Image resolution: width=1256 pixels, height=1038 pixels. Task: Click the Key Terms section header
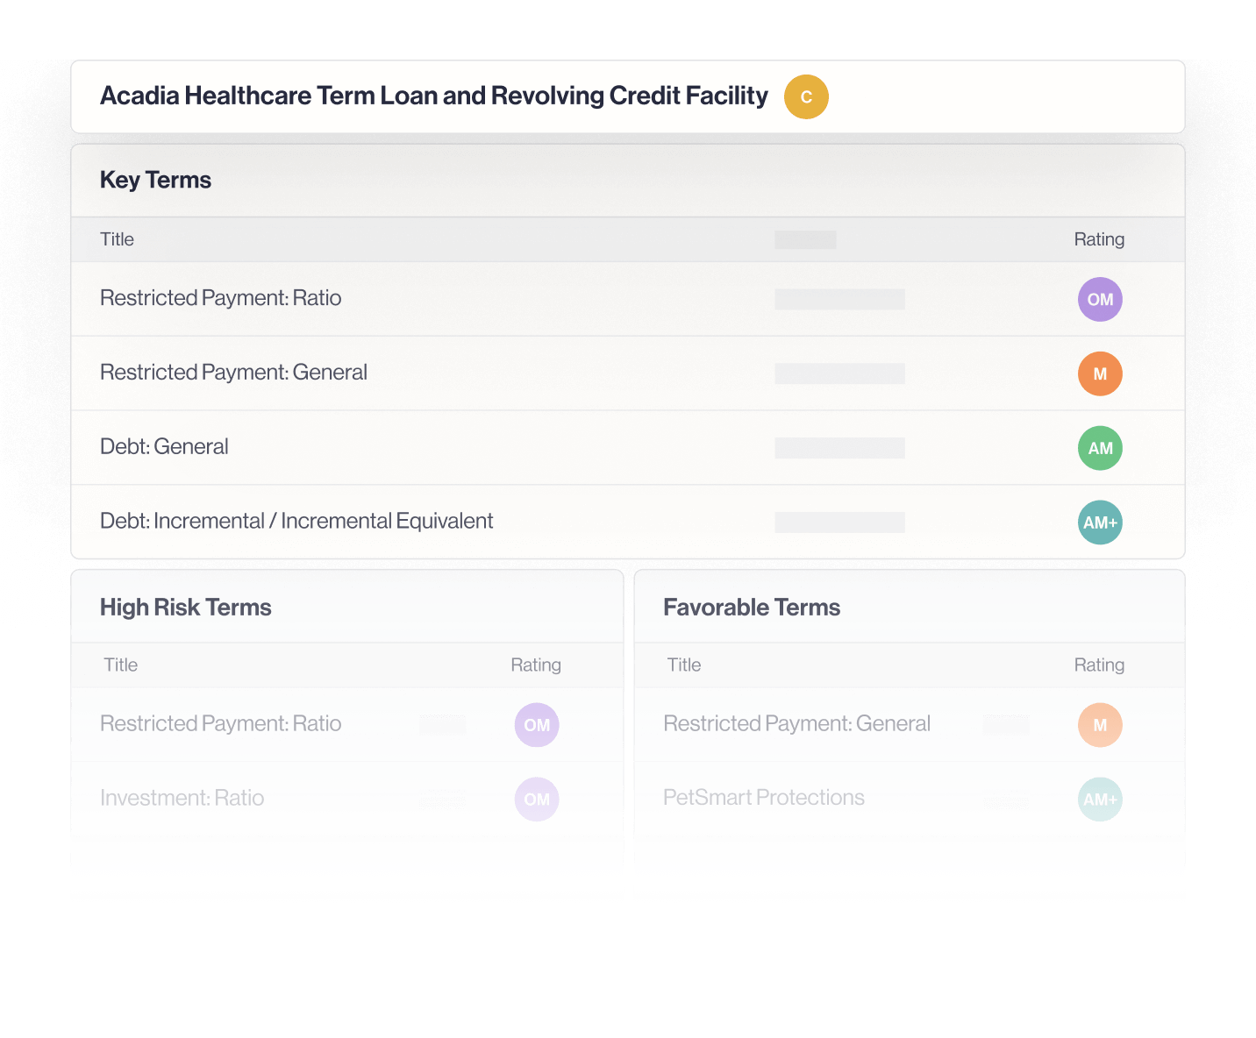click(x=155, y=180)
